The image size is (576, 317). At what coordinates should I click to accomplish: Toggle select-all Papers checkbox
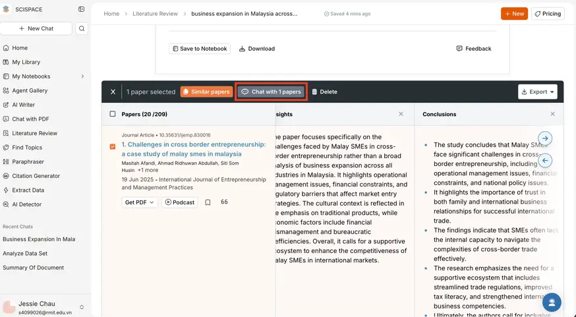(x=113, y=114)
